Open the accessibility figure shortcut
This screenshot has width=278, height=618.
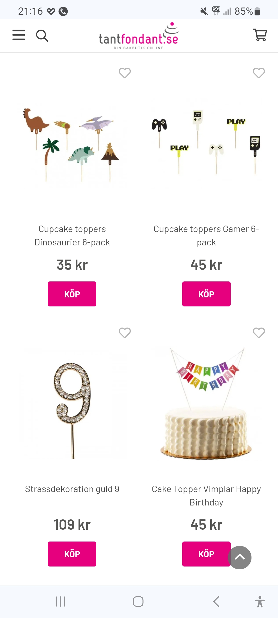click(x=260, y=602)
